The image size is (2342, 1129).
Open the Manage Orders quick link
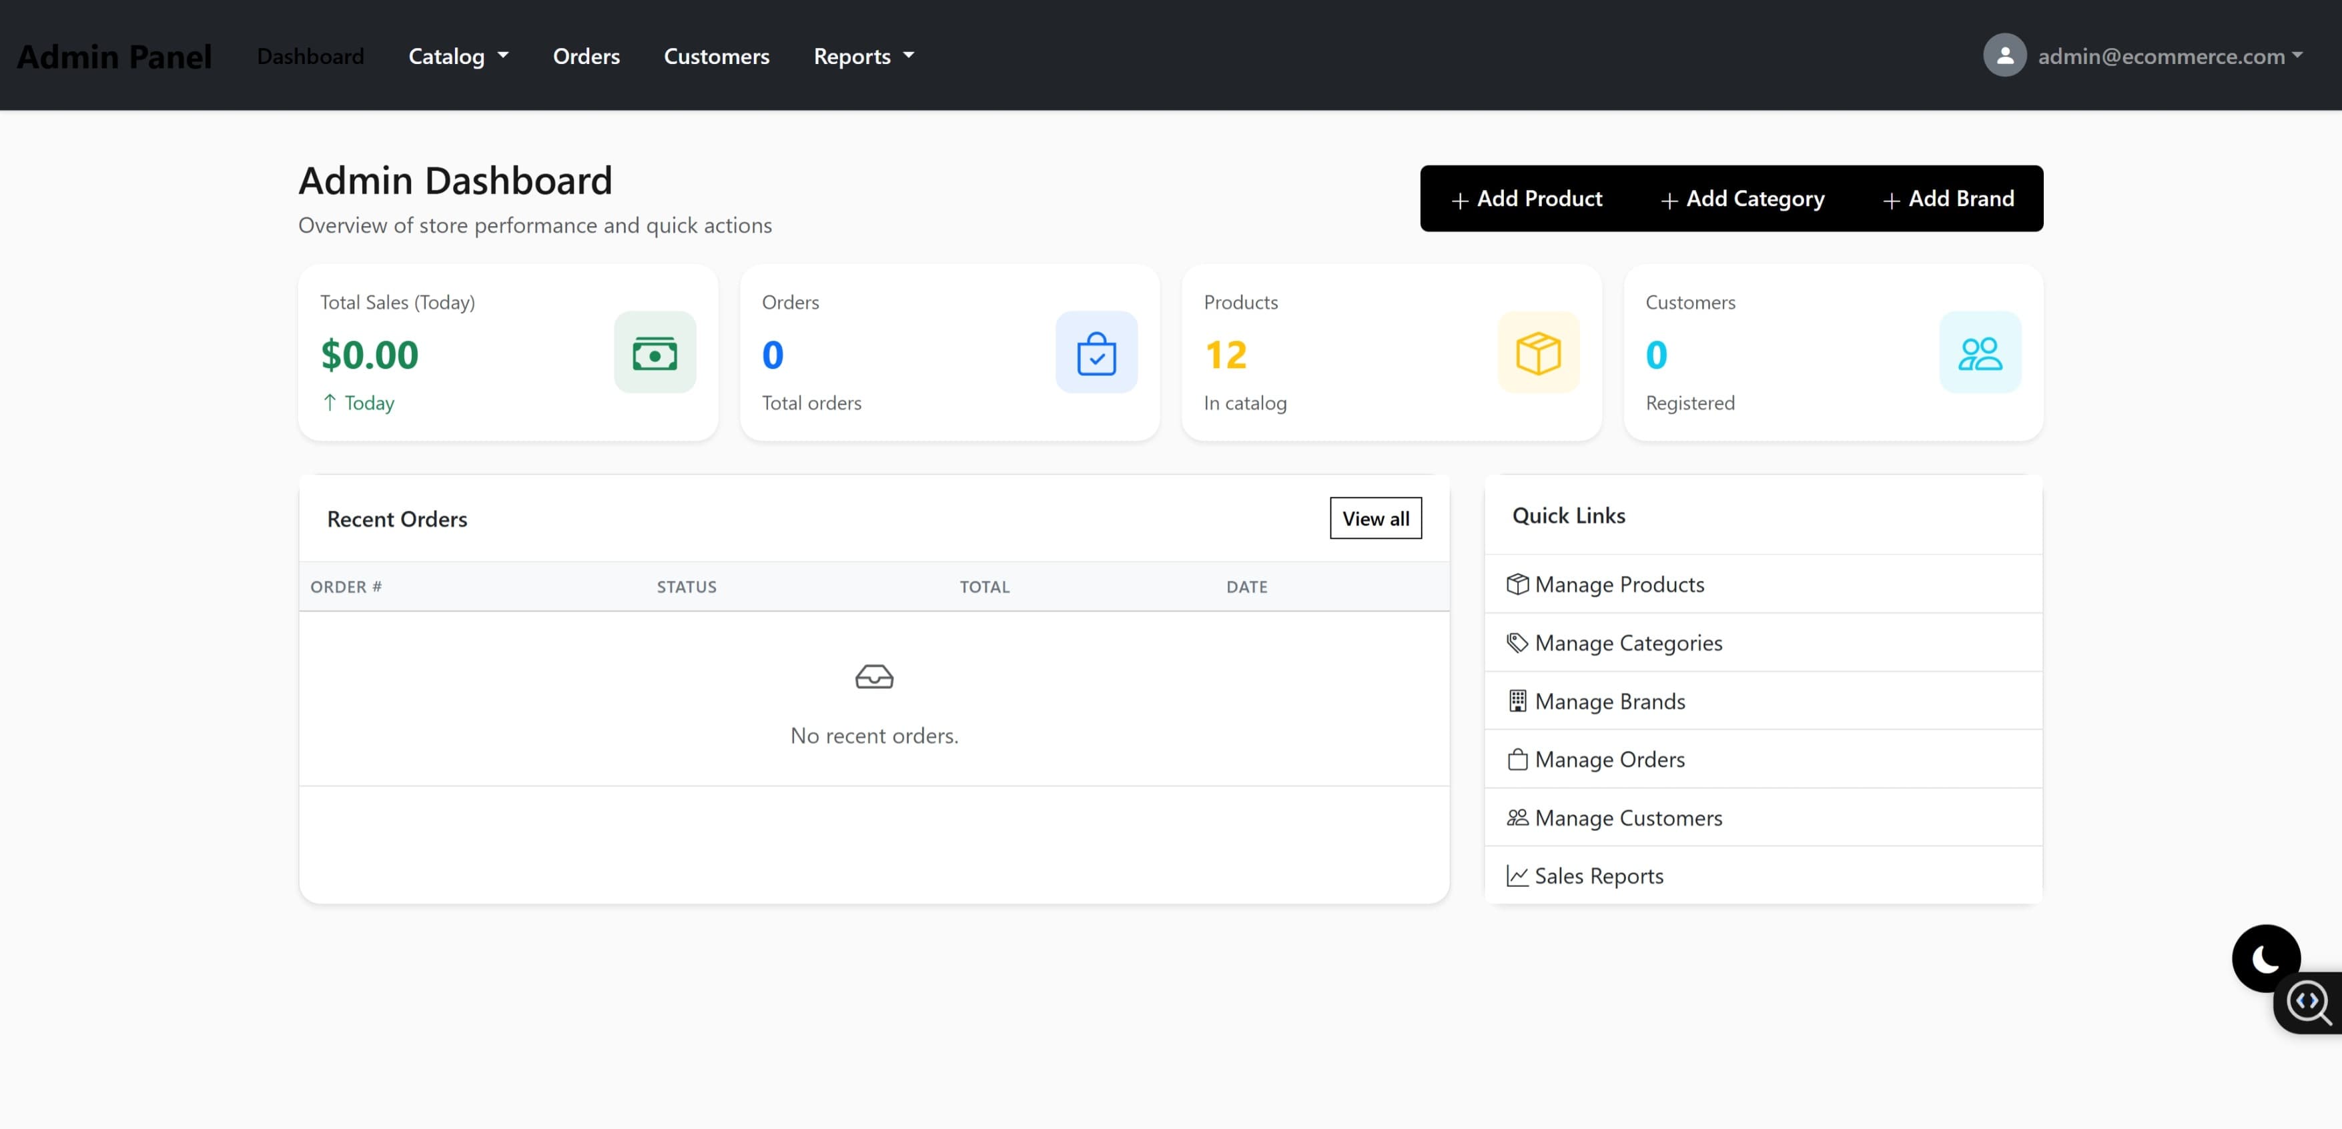point(1763,759)
